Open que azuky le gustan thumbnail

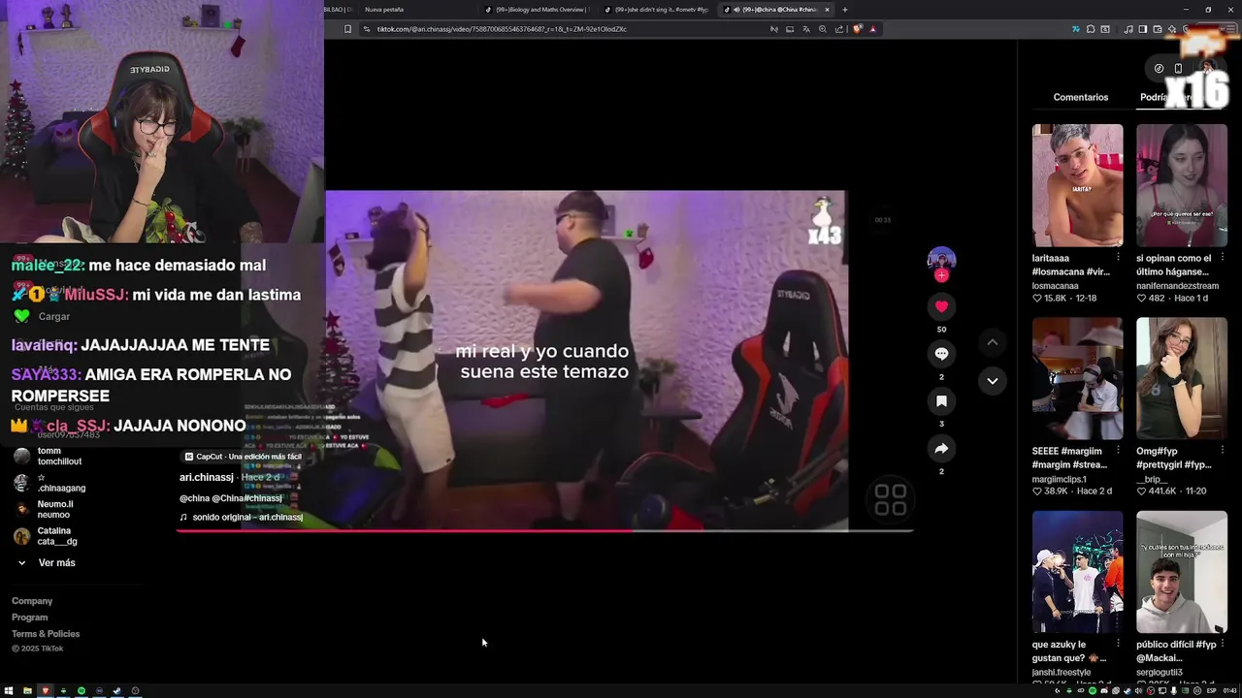pyautogui.click(x=1077, y=572)
